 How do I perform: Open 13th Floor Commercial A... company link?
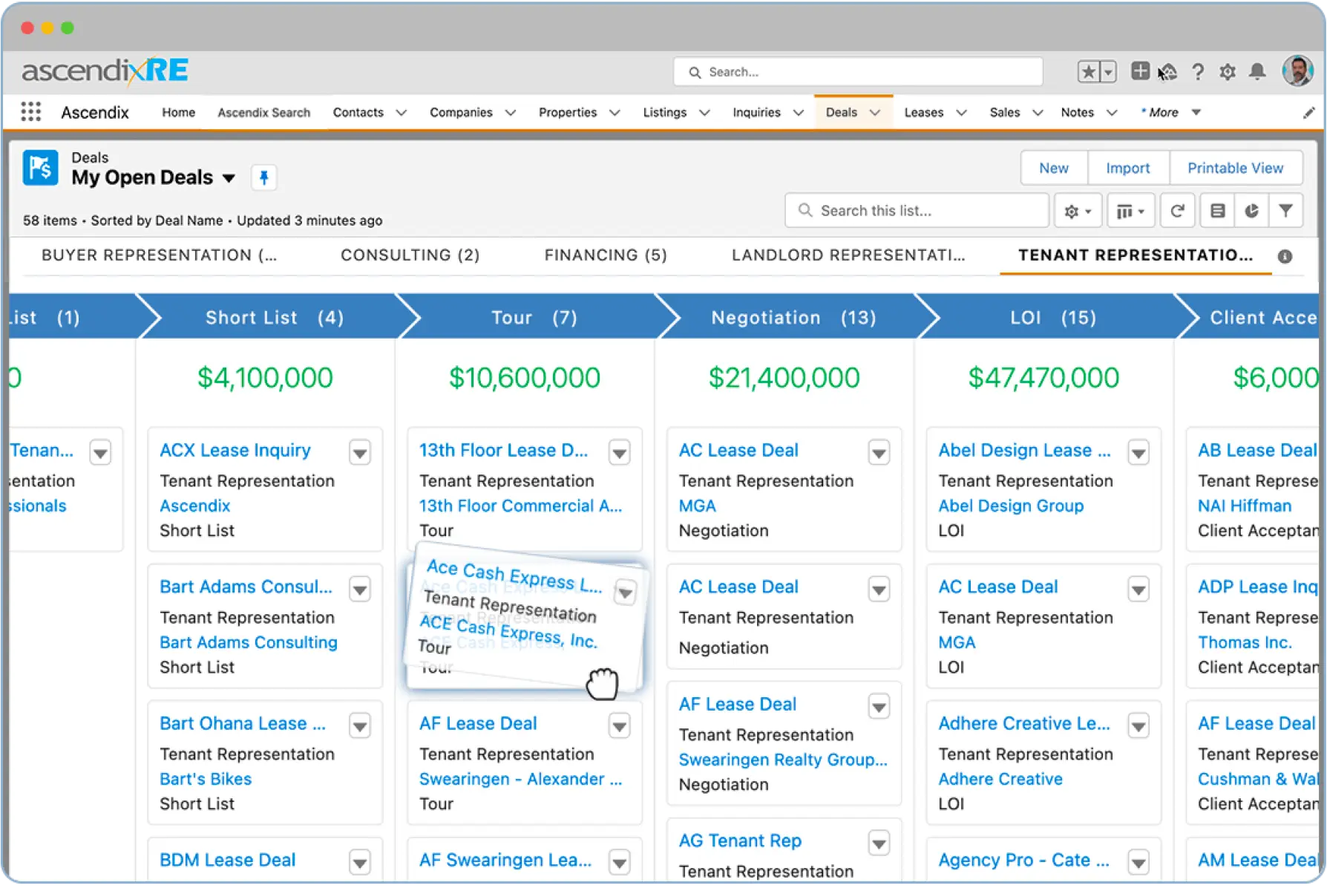(x=520, y=506)
